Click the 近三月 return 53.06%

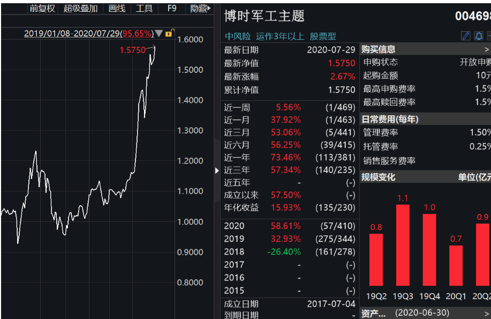pyautogui.click(x=285, y=132)
